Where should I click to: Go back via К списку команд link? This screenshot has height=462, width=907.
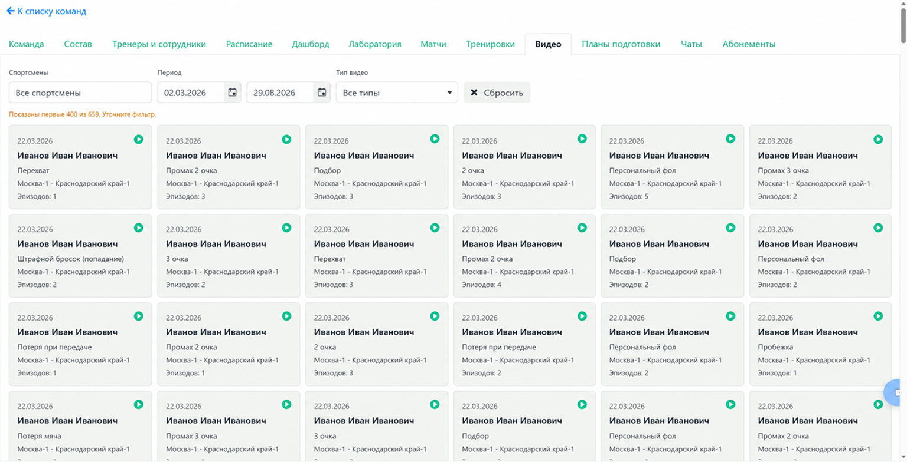[x=47, y=11]
